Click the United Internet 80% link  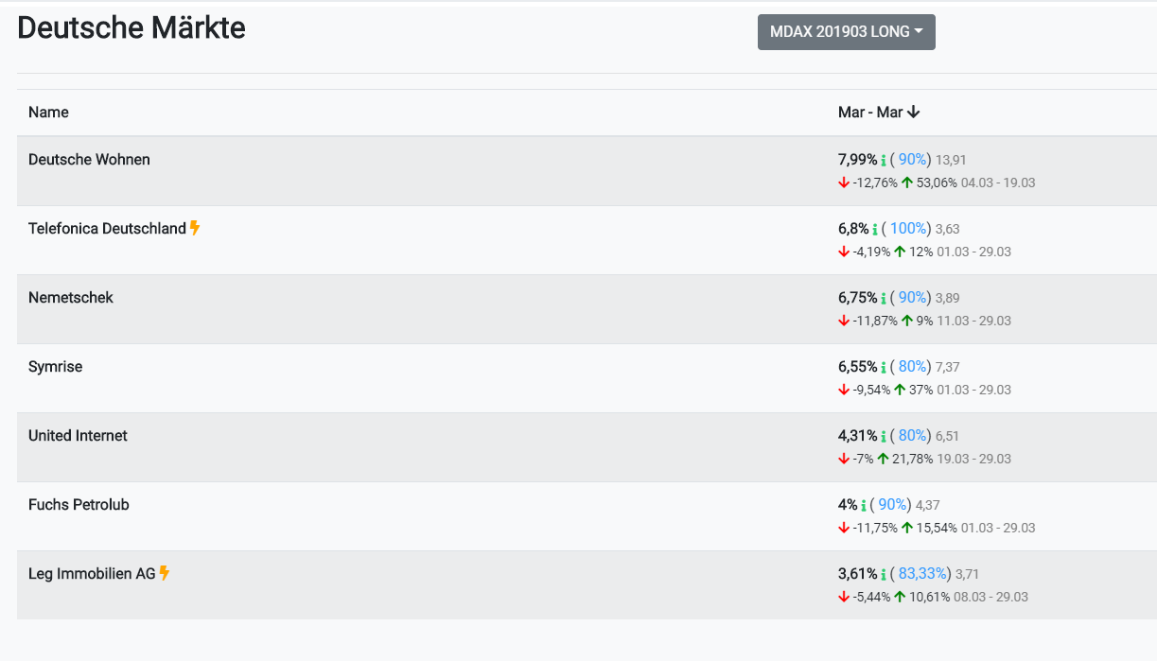click(912, 436)
